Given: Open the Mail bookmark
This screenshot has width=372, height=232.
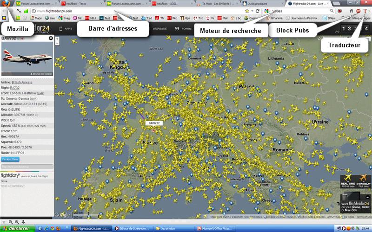Looking at the screenshot, I should point(223,18).
